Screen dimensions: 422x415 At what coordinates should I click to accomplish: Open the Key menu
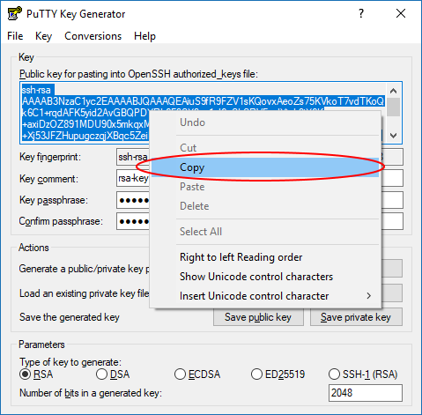click(43, 36)
